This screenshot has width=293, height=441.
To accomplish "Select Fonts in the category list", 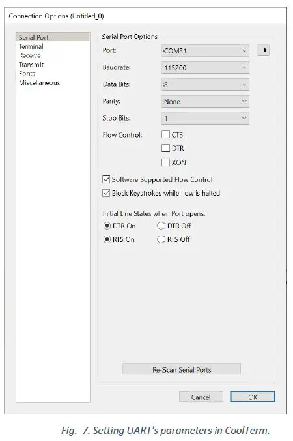I will [x=27, y=74].
